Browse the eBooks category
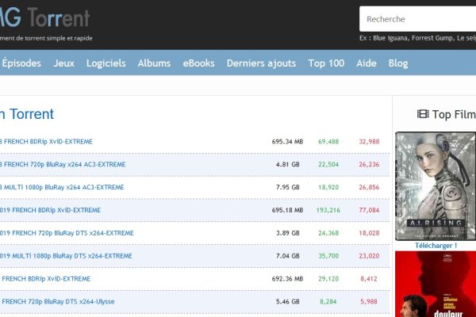The image size is (476, 317). click(x=198, y=63)
